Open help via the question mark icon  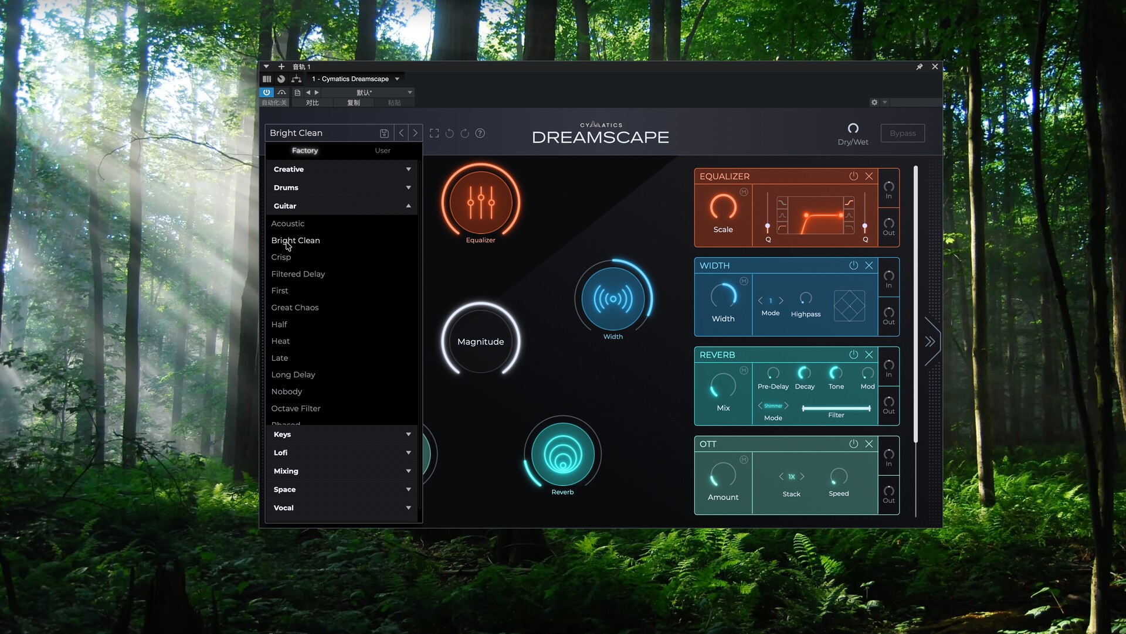click(x=480, y=133)
